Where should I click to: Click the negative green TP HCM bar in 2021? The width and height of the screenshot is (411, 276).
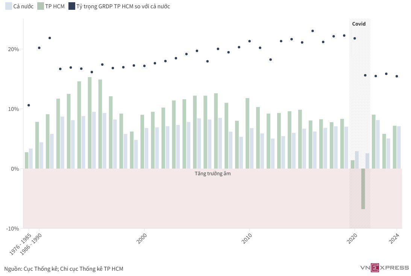click(363, 189)
